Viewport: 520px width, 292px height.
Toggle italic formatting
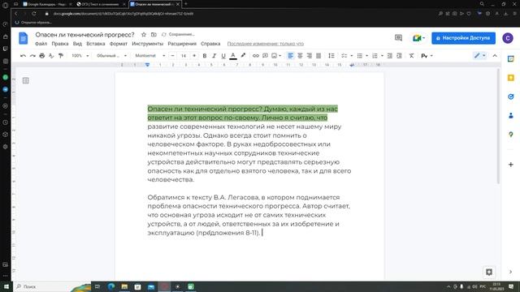point(214,56)
